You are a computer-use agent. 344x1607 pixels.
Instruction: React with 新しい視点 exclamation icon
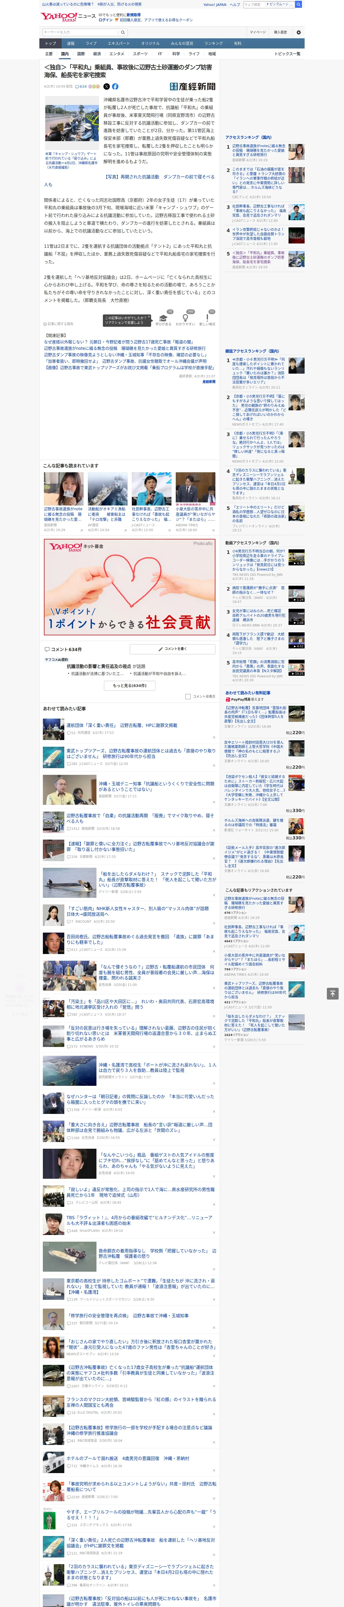[x=207, y=318]
